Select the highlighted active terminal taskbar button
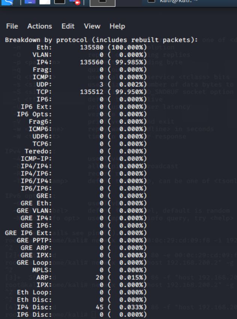 [103, 3]
